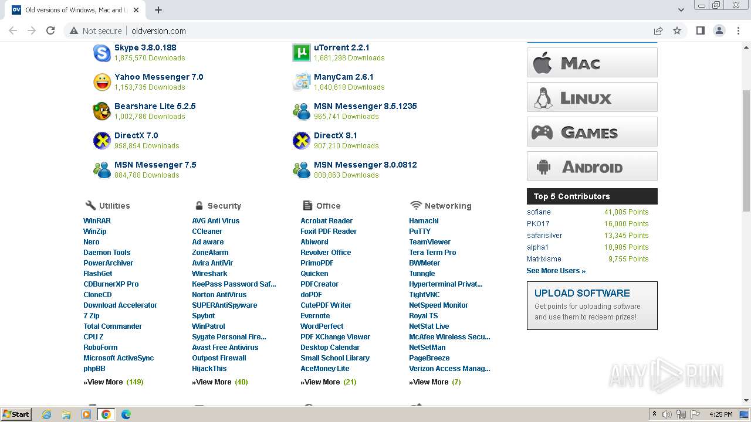This screenshot has width=751, height=422.
Task: Click the Office document icon
Action: point(307,205)
